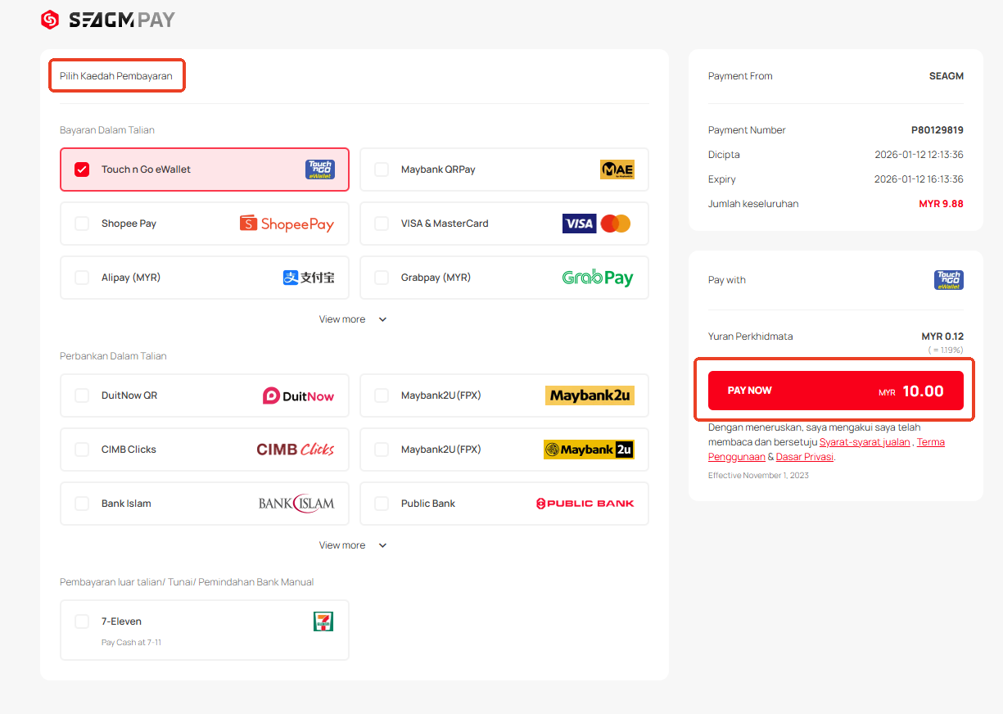1003x714 pixels.
Task: Click the DuitNow logo
Action: tap(298, 395)
